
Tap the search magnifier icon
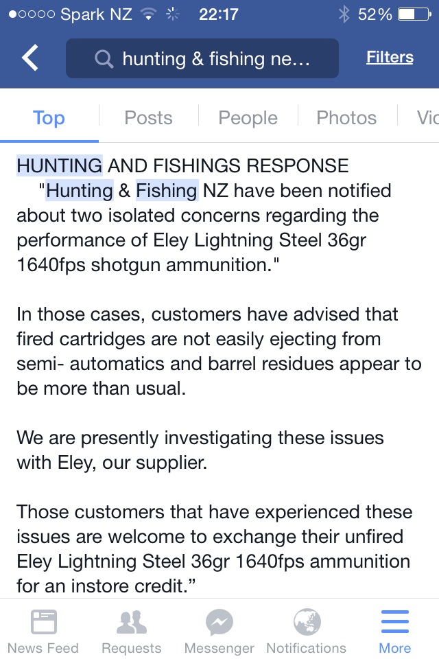coord(104,58)
